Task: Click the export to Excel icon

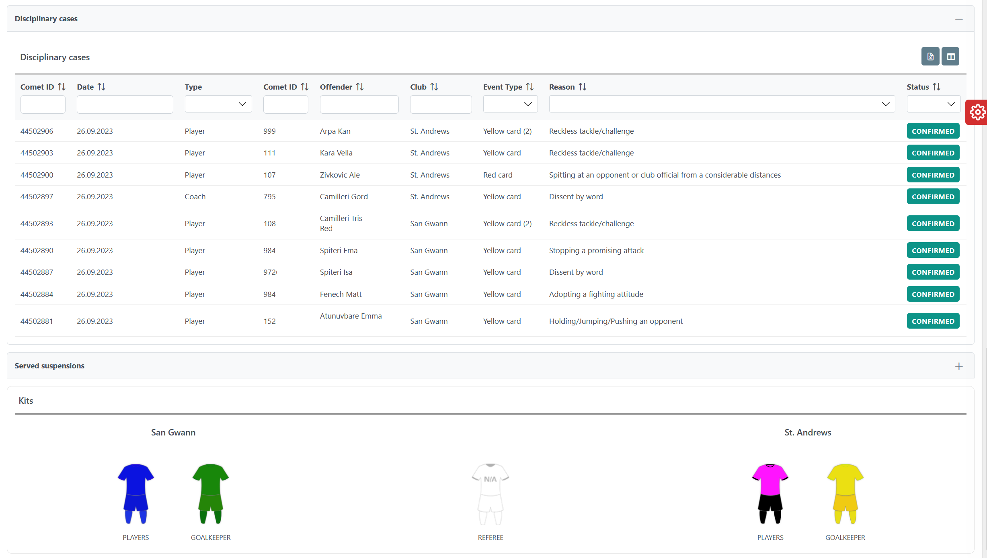Action: pos(930,57)
